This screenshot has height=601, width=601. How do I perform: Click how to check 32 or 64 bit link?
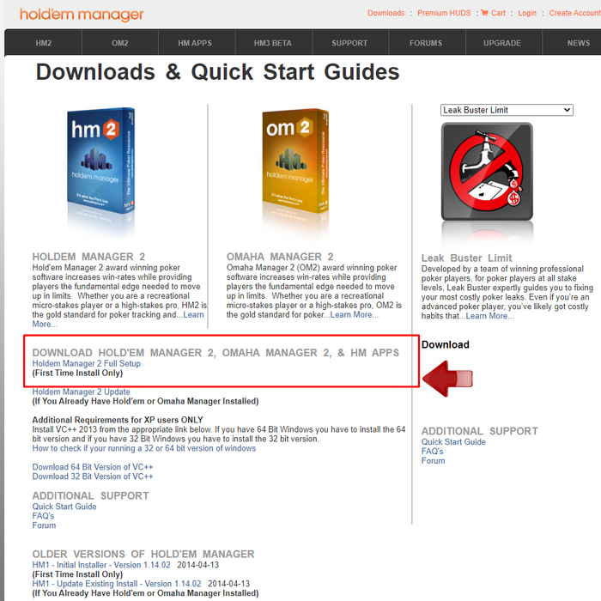tap(143, 448)
